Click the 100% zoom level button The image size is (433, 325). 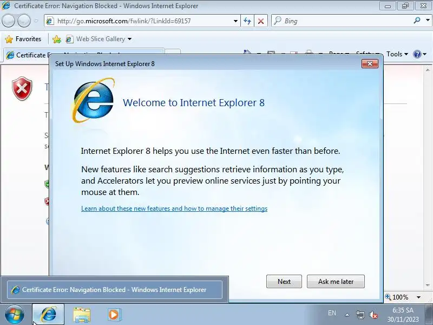397,297
